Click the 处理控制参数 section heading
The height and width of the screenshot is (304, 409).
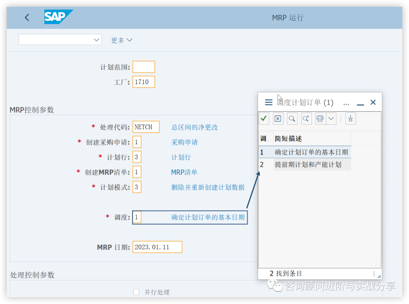tap(32, 275)
